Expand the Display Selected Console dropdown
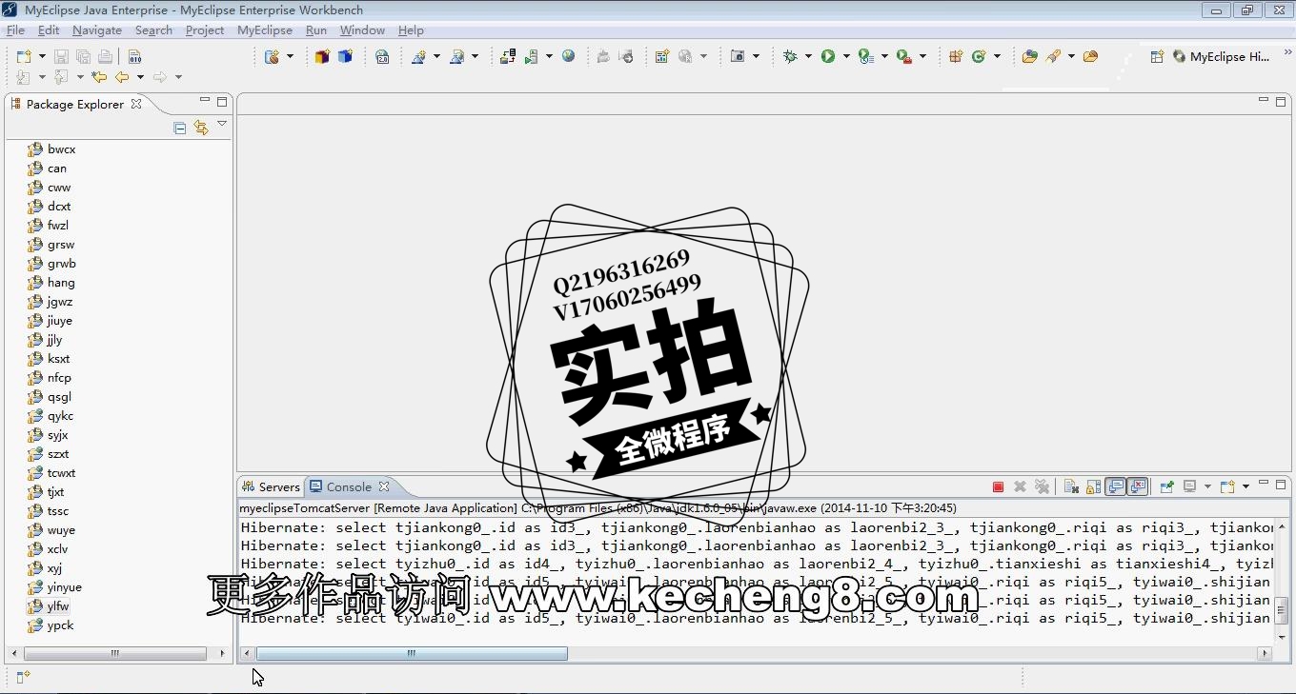The width and height of the screenshot is (1296, 694). [x=1207, y=486]
